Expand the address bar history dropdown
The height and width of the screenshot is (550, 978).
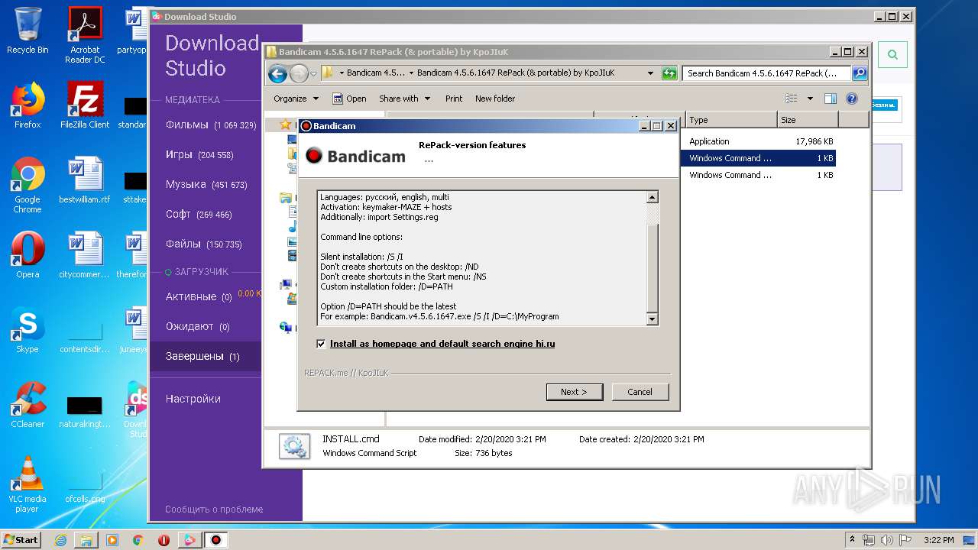pos(650,73)
